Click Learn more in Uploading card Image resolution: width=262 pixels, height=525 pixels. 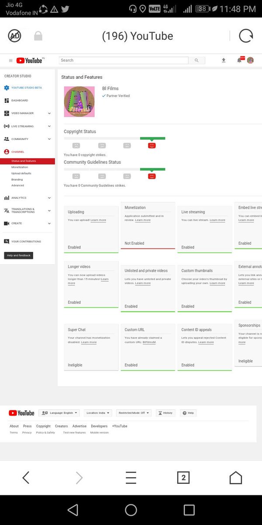click(x=98, y=220)
